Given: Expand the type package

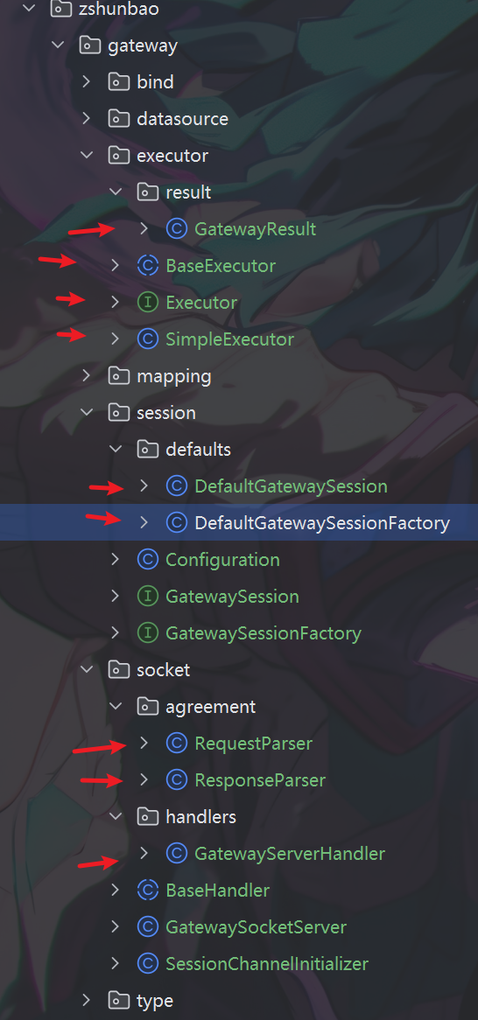Looking at the screenshot, I should click(86, 1000).
